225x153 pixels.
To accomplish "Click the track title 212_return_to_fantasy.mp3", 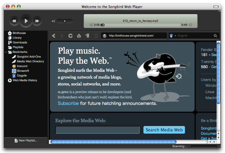I will (140, 21).
